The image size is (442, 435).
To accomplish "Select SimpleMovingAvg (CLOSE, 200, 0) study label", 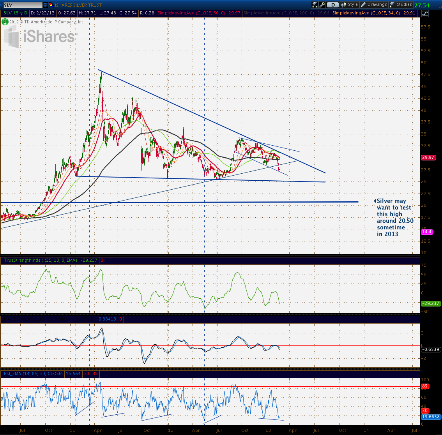I will click(279, 13).
